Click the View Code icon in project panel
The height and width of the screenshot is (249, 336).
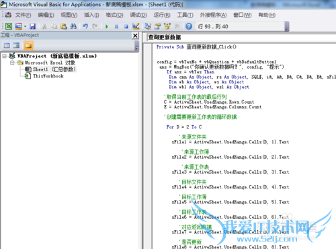[x=7, y=46]
